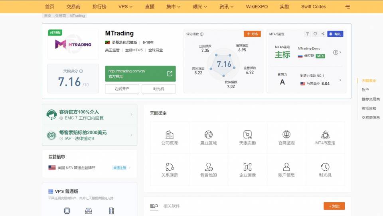Open 实勘 in the navbar
383x216 pixels.
[284, 7]
